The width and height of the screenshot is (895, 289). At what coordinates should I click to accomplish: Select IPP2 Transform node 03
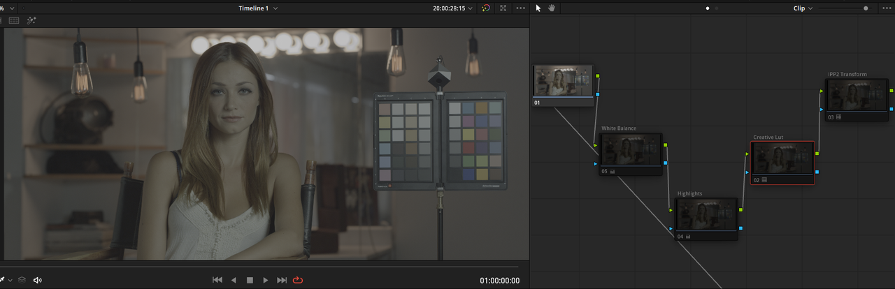tap(857, 100)
